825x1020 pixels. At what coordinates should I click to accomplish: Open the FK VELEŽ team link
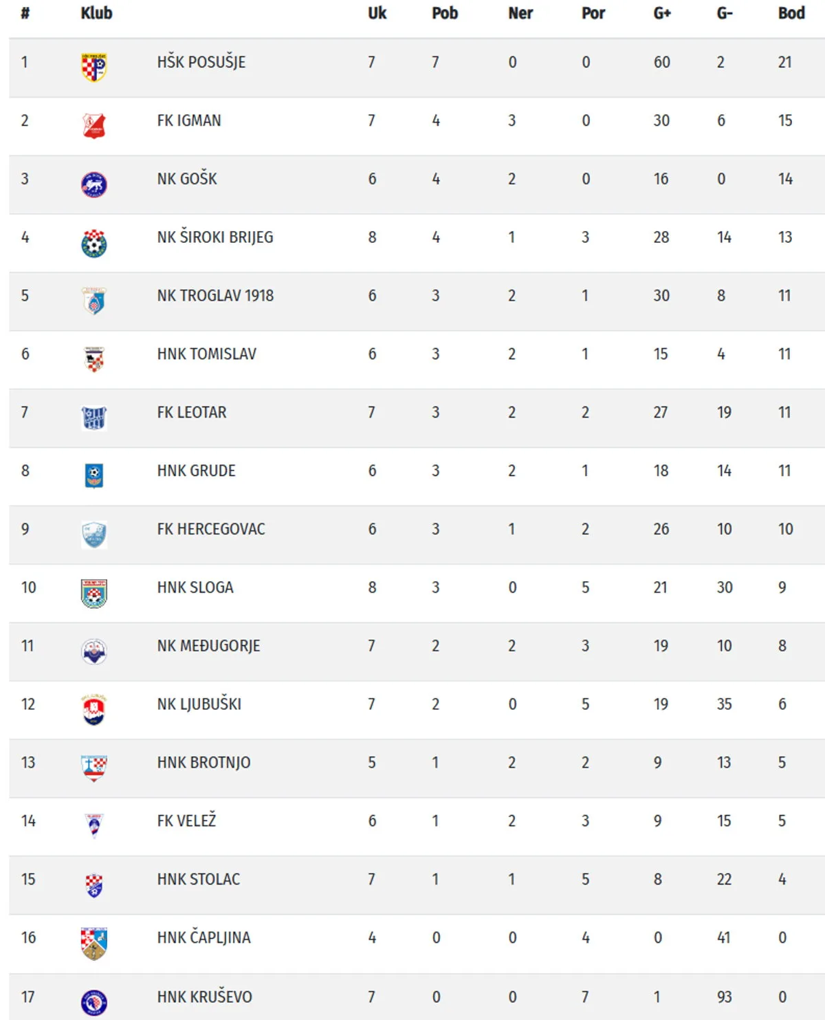tap(186, 821)
